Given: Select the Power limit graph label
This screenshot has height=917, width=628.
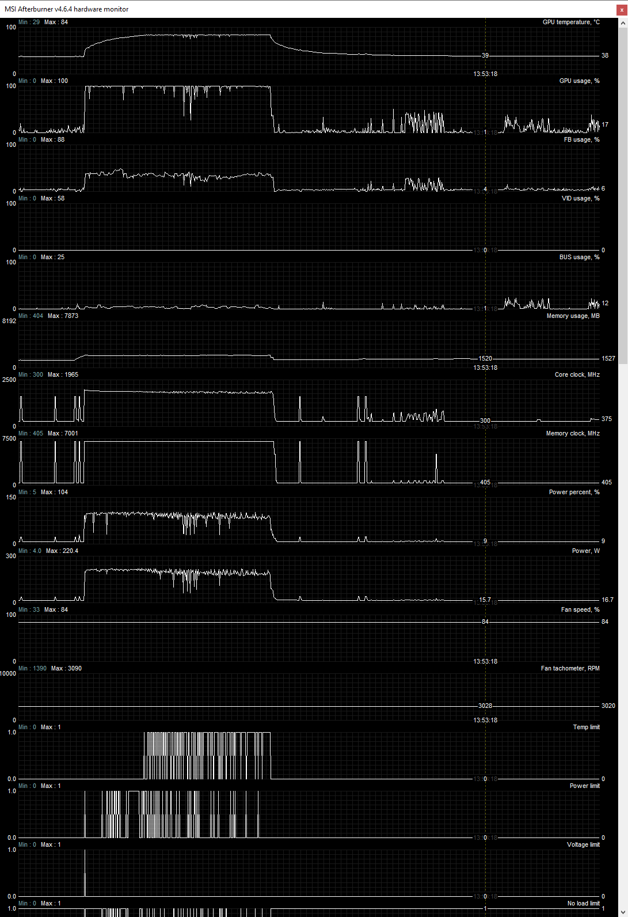Looking at the screenshot, I should [x=584, y=786].
